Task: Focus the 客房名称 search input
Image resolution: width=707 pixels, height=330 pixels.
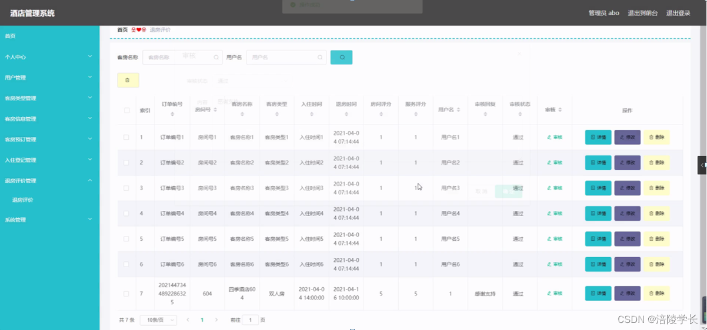Action: point(182,57)
